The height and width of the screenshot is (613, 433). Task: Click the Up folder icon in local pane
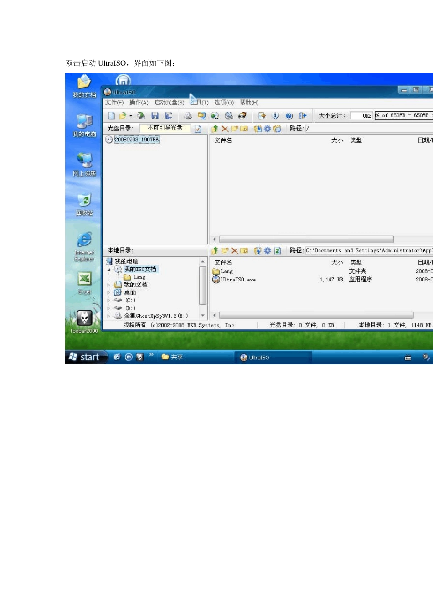[215, 250]
